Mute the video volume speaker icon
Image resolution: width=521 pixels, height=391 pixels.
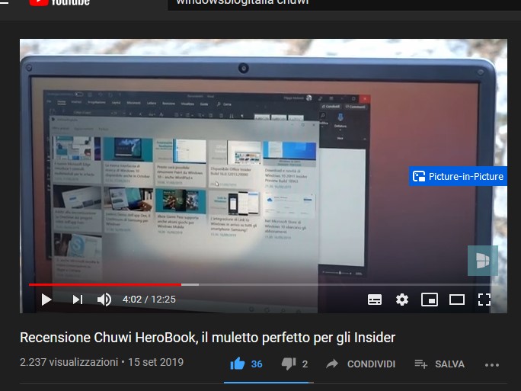[x=104, y=300]
